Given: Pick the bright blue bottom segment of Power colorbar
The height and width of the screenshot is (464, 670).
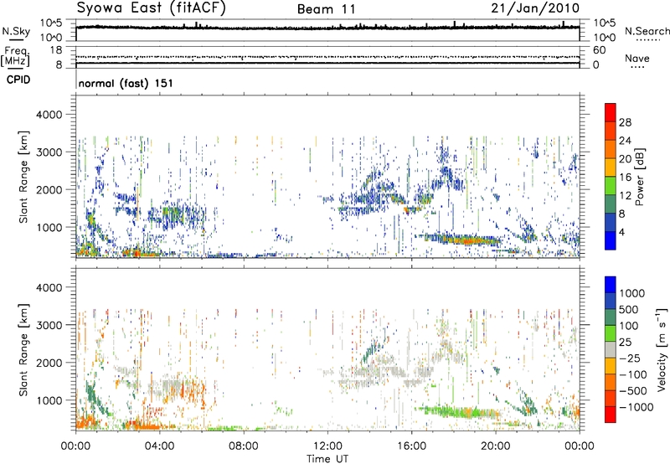Looking at the screenshot, I should [611, 241].
